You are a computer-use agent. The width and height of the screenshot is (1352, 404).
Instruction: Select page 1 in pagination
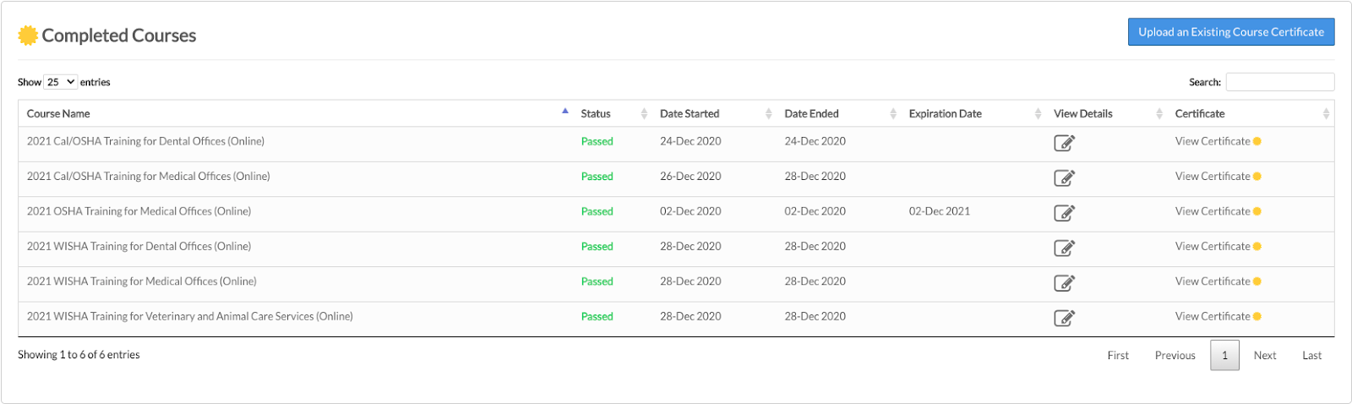pyautogui.click(x=1224, y=356)
